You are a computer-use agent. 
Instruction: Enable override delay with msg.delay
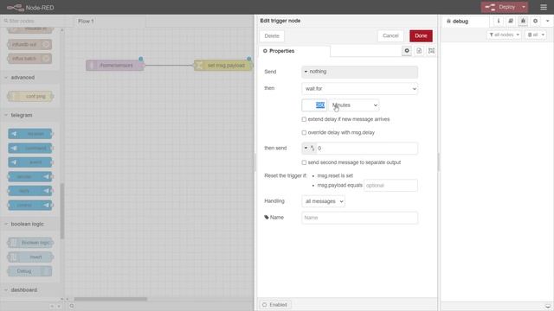(304, 132)
